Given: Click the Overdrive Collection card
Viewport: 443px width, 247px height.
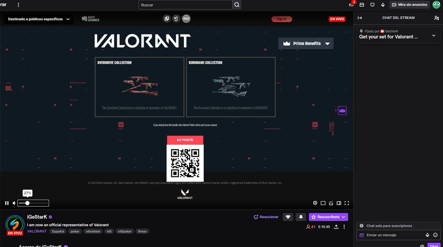Looking at the screenshot, I should (x=140, y=87).
